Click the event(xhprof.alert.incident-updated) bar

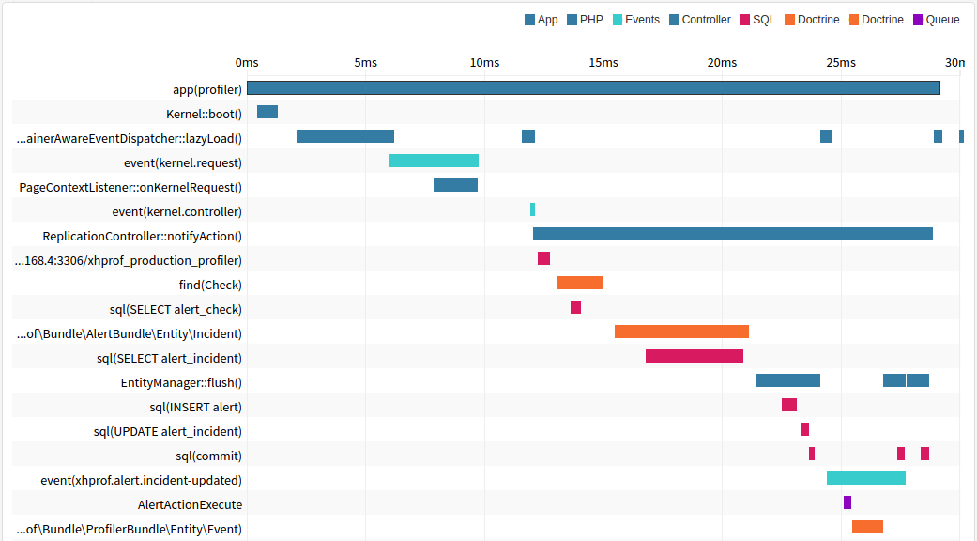865,479
